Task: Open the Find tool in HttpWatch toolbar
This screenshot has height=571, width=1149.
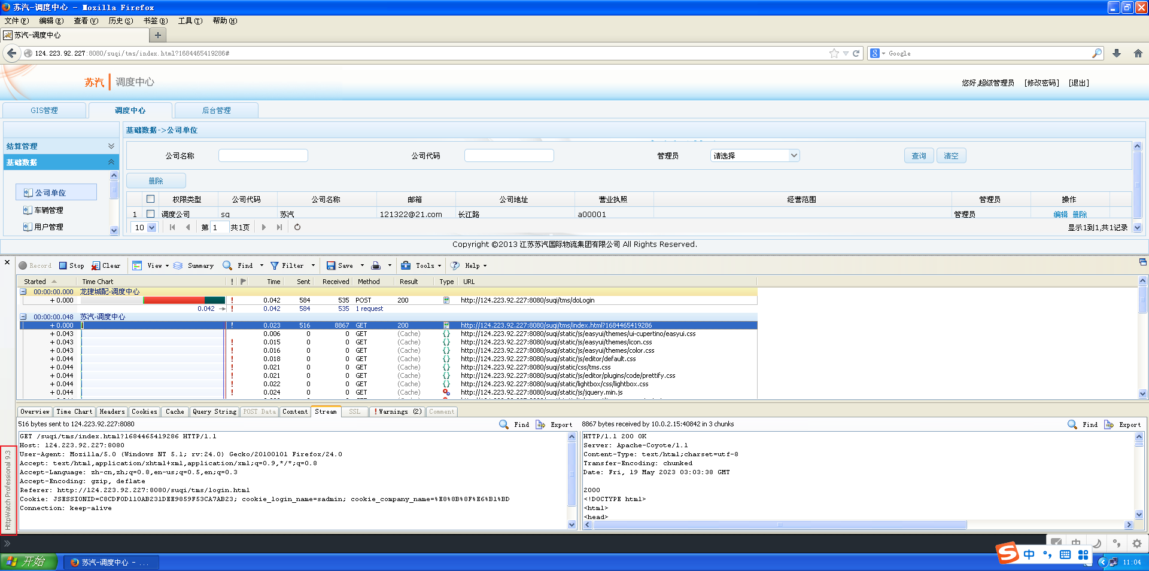Action: pos(238,265)
